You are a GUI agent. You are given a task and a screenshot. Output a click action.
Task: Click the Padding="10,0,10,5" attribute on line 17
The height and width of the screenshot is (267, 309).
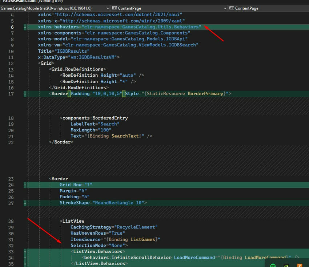pos(96,93)
